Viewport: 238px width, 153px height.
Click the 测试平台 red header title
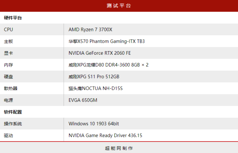pyautogui.click(x=119, y=6)
